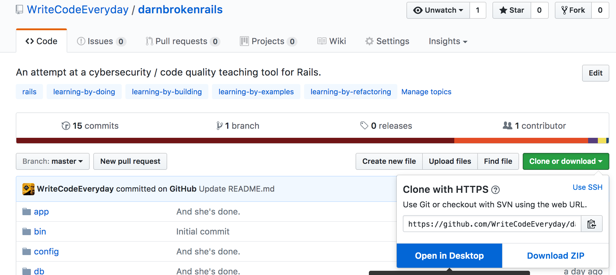
Task: Click the releases tag icon
Action: 364,125
